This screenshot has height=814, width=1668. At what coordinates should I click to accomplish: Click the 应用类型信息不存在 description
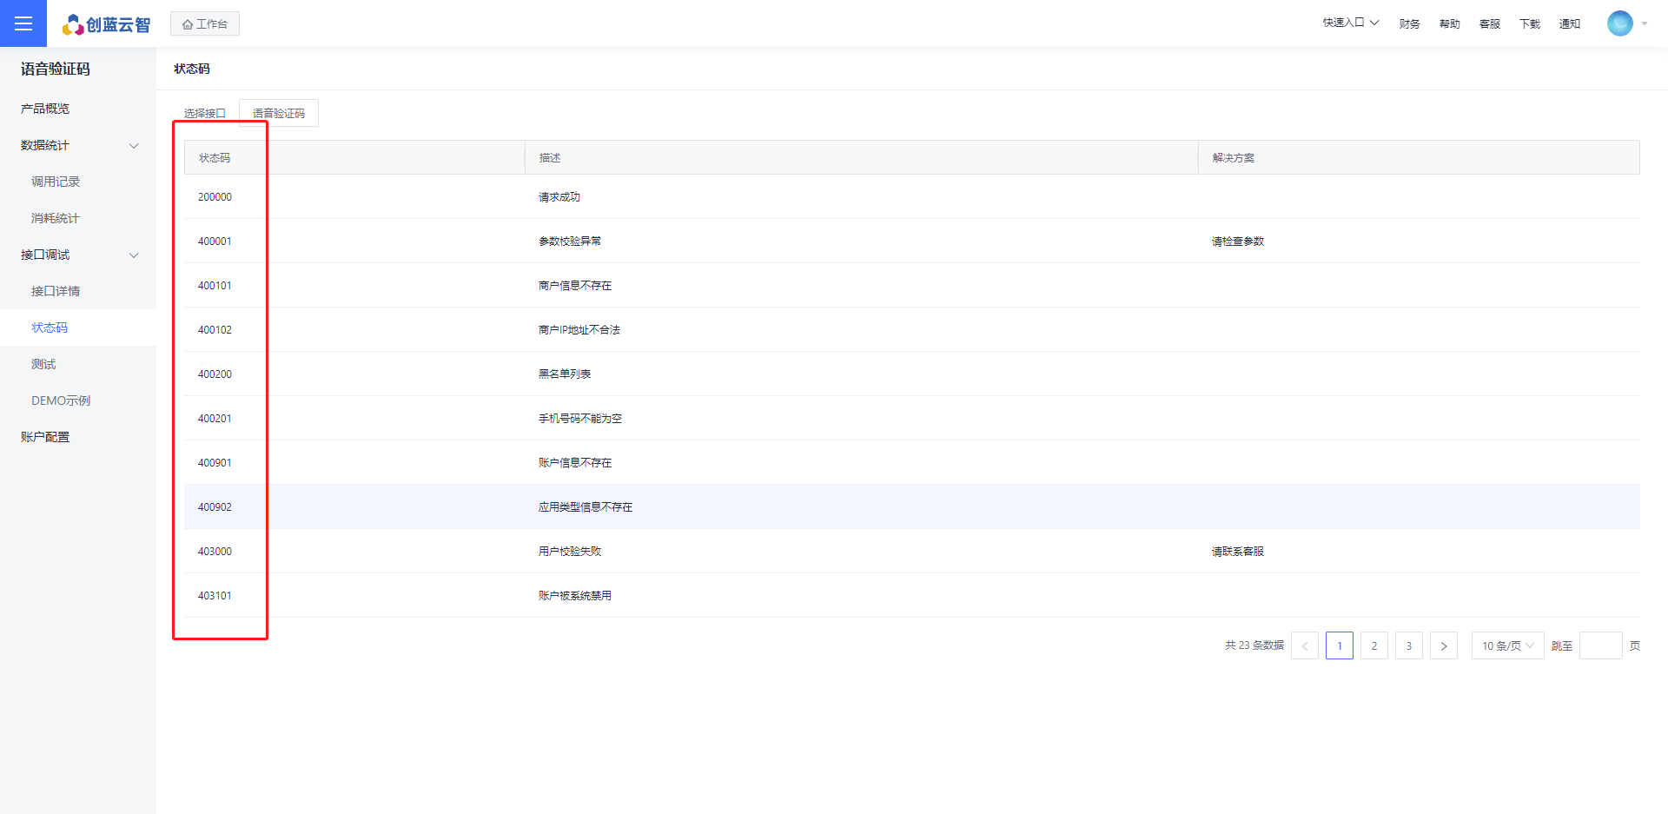[x=586, y=507]
